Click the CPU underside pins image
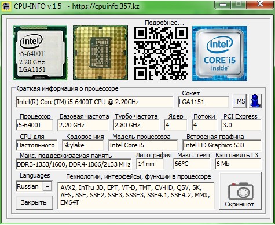This screenshot has height=225, width=275. [x=100, y=53]
